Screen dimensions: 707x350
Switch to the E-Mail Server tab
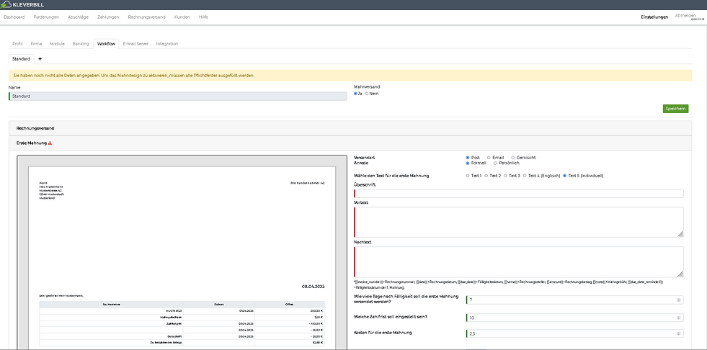pos(135,44)
